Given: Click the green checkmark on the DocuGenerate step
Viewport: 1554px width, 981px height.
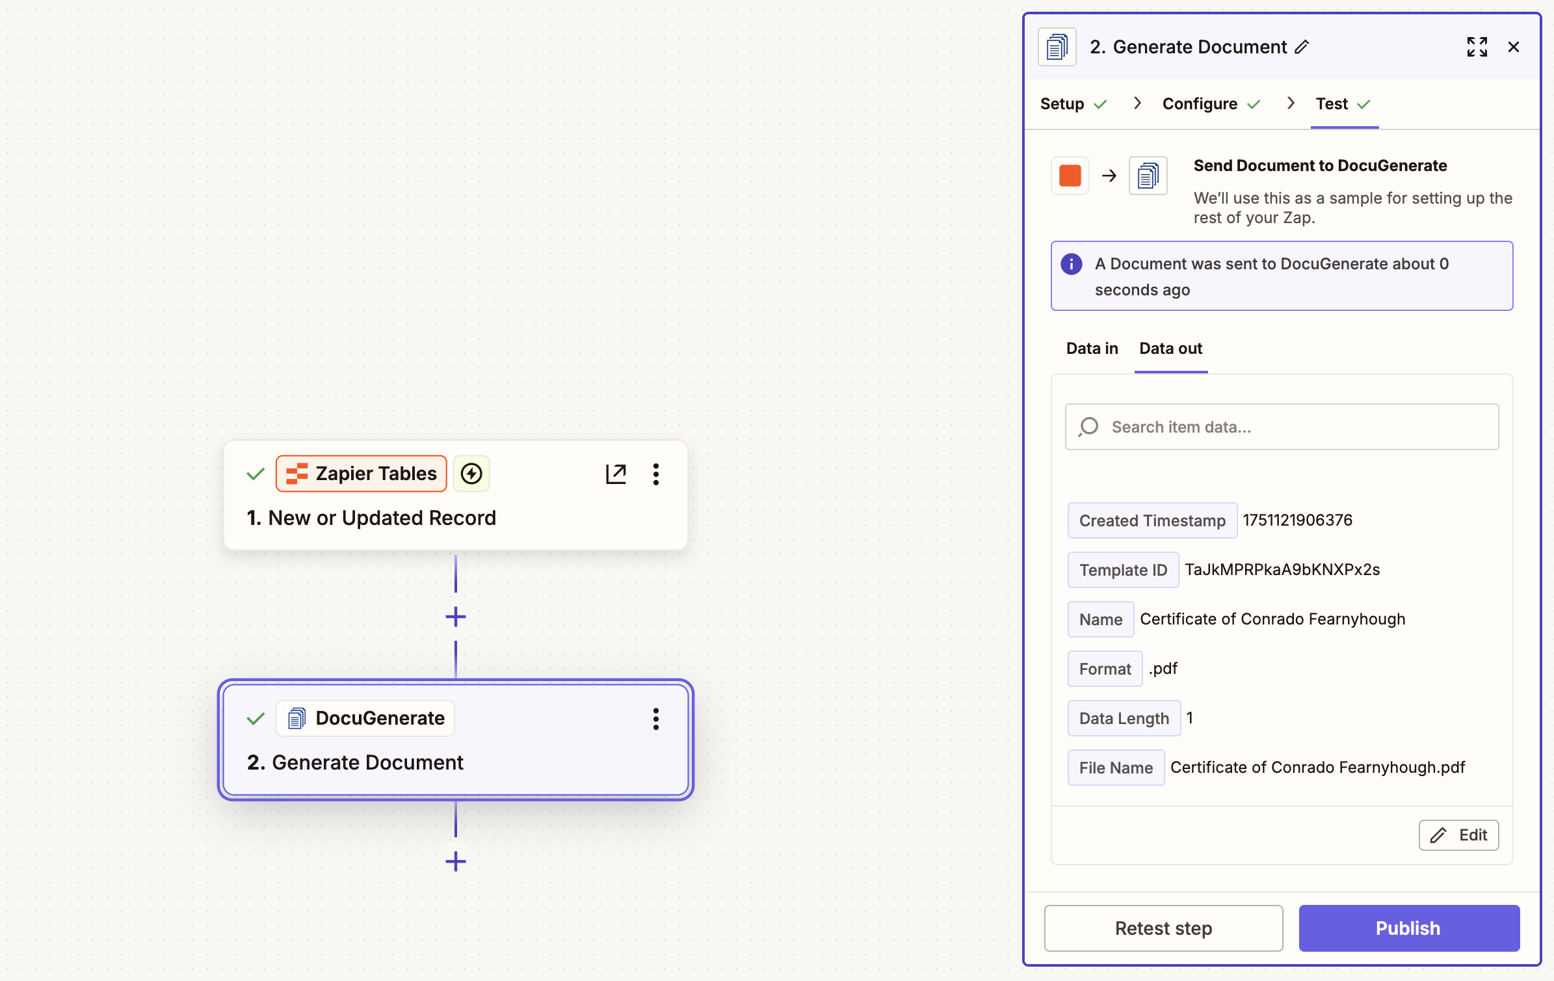Looking at the screenshot, I should pyautogui.click(x=256, y=718).
